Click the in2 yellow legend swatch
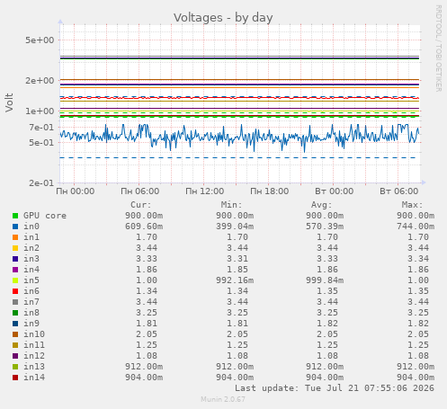Image resolution: width=447 pixels, height=409 pixels. click(x=15, y=248)
